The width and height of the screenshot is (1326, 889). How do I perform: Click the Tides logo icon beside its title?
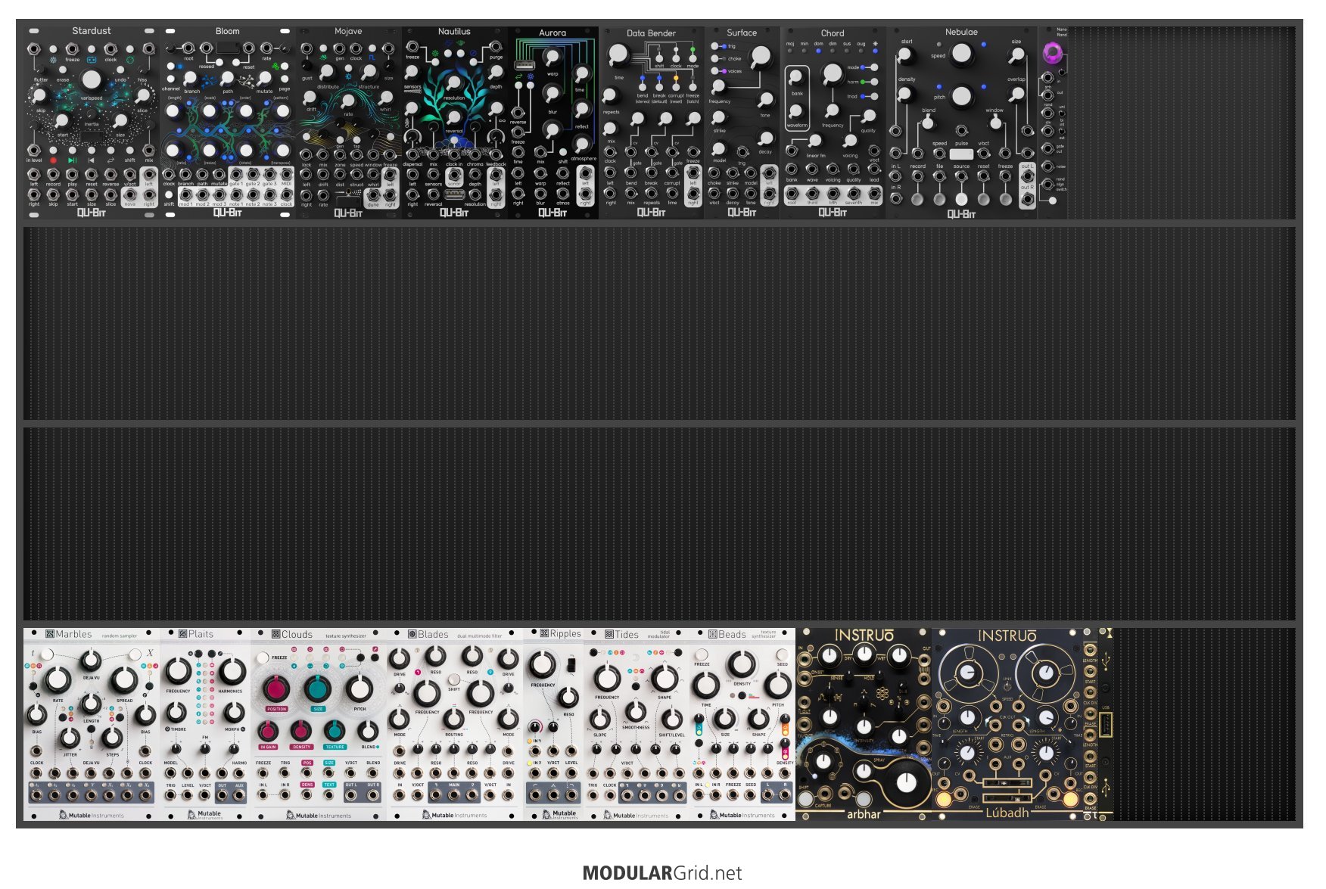(x=609, y=634)
